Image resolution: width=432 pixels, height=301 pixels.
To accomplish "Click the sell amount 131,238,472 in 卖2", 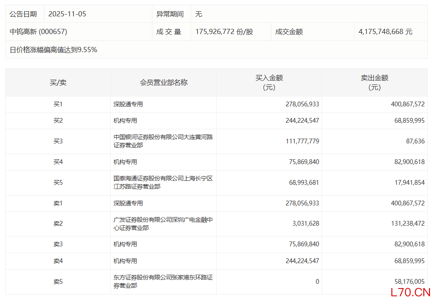I will [407, 223].
